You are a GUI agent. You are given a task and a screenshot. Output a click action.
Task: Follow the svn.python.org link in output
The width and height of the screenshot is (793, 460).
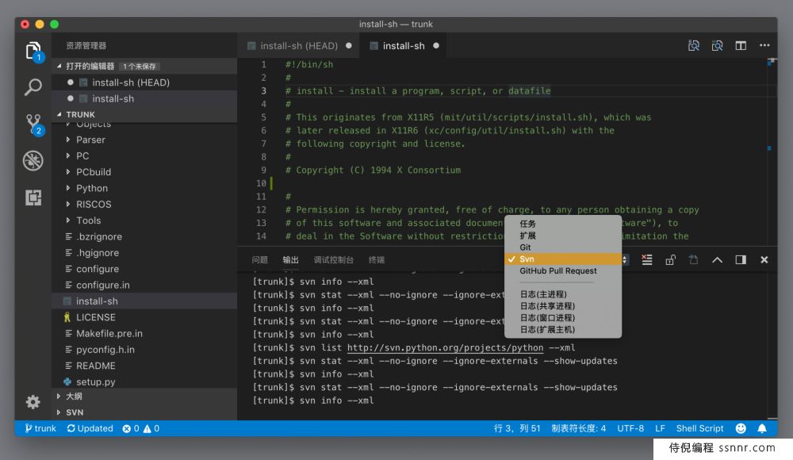click(x=445, y=347)
